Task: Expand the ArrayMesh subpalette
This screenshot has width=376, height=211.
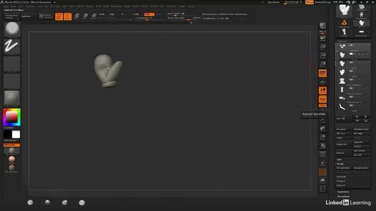Action: (344, 196)
